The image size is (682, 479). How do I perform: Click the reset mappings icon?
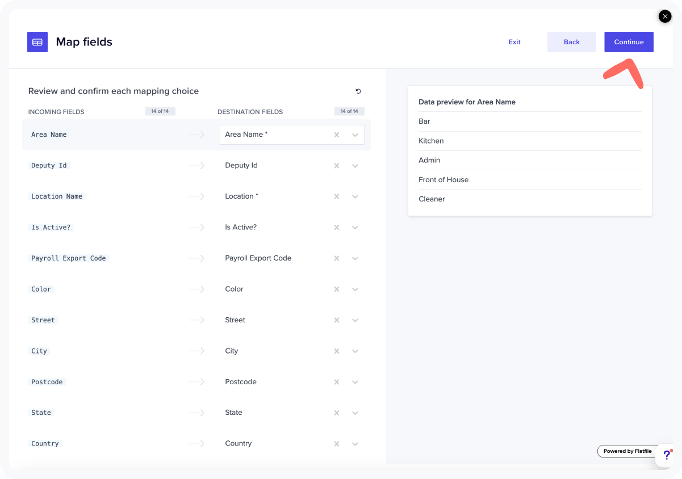click(358, 91)
